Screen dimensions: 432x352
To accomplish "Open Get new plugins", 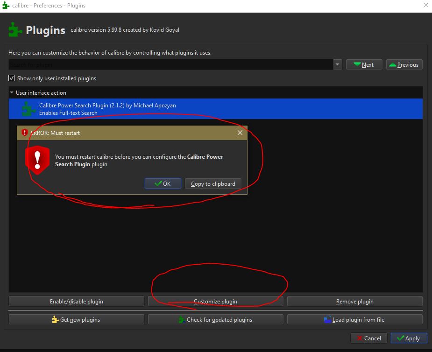I will point(76,319).
